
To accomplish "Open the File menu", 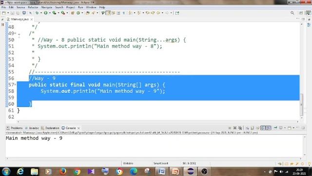I will click(x=3, y=7).
